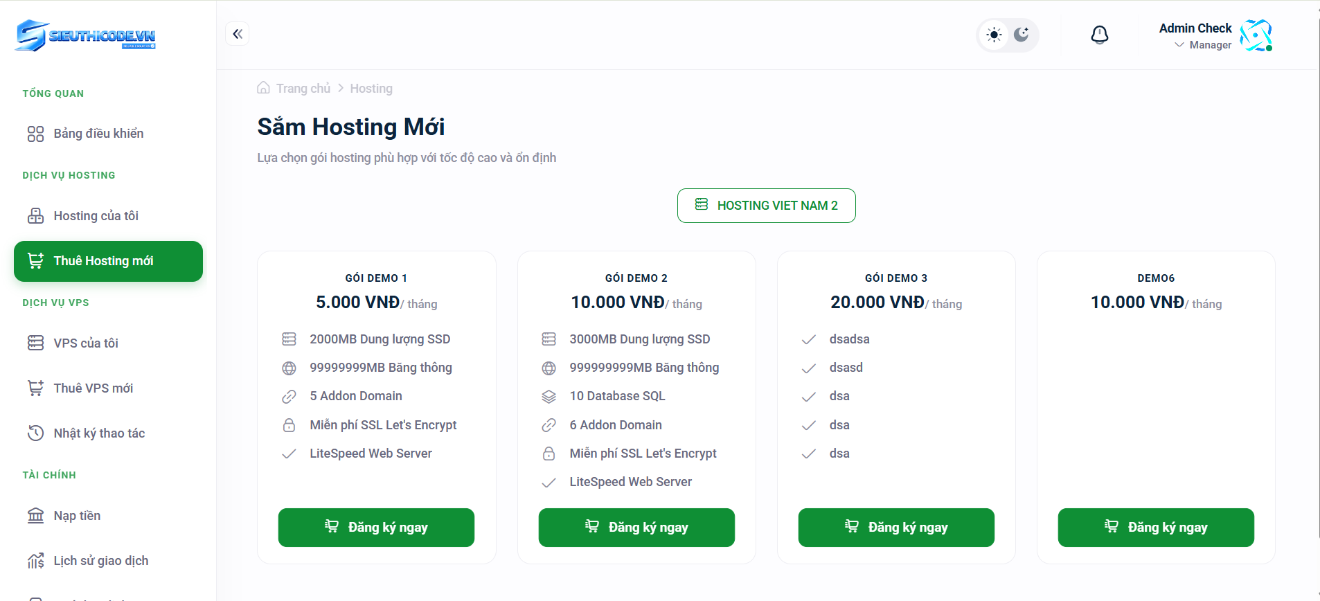This screenshot has width=1320, height=601.
Task: Click the home icon in breadcrumb
Action: tap(263, 88)
